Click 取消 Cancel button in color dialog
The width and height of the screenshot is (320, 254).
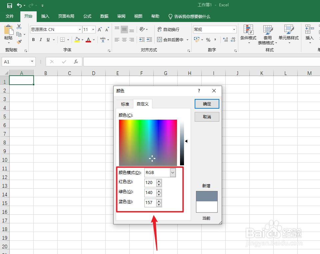point(207,117)
